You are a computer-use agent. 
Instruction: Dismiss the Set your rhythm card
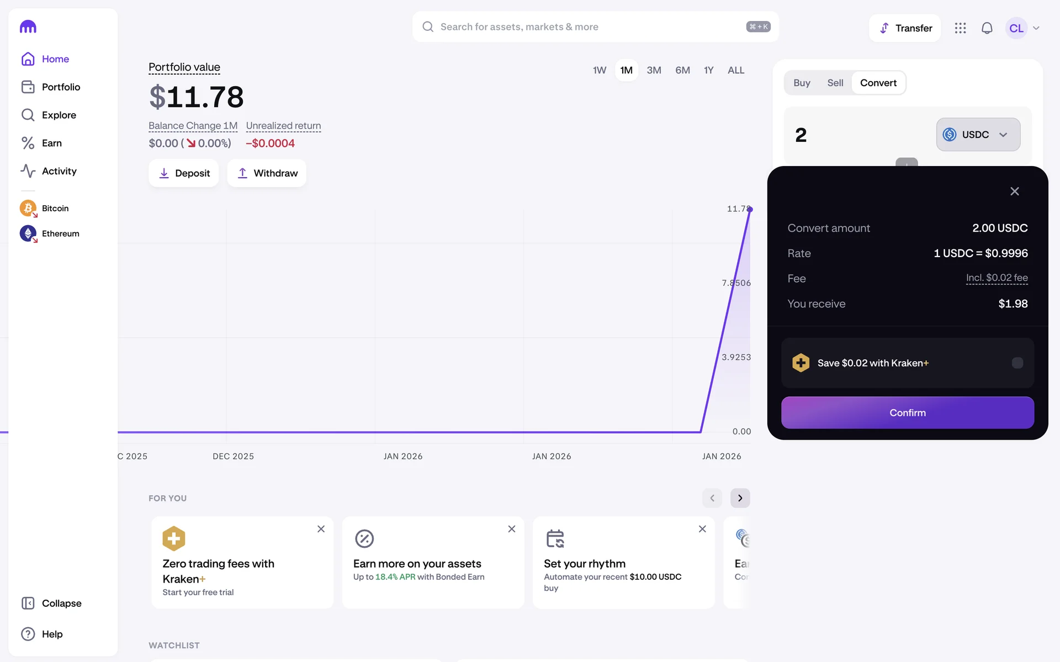click(x=702, y=529)
